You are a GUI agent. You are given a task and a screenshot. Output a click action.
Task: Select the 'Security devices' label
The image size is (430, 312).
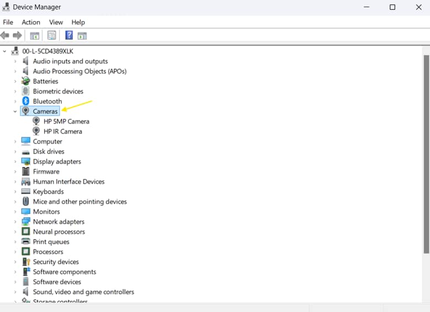(56, 261)
